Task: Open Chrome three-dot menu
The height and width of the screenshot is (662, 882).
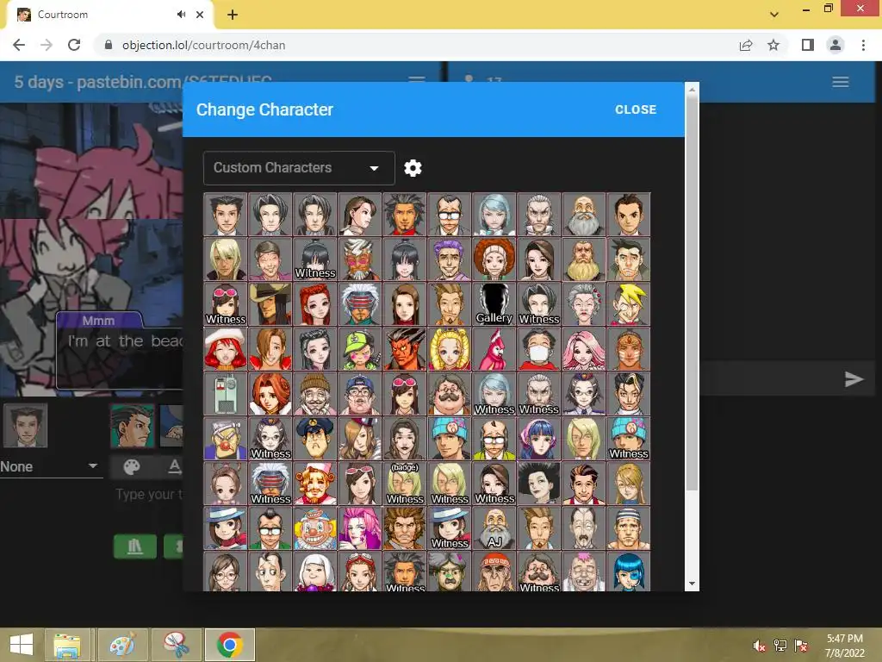Action: coord(863,45)
